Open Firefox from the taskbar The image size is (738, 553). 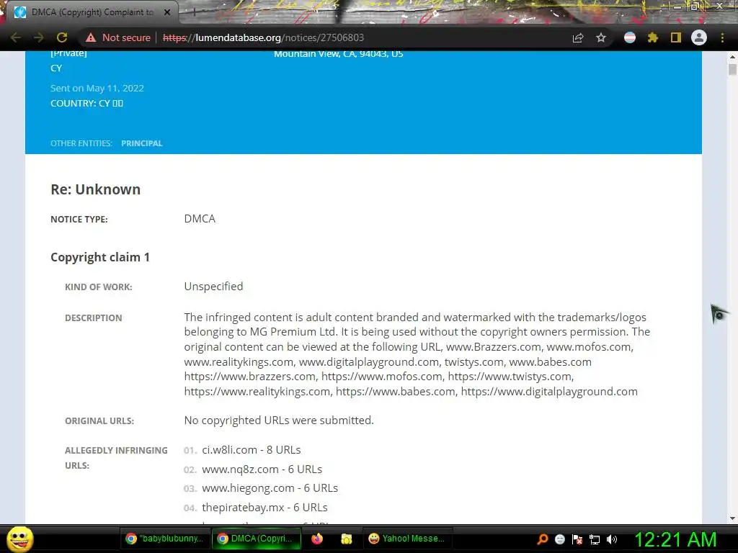pos(317,539)
